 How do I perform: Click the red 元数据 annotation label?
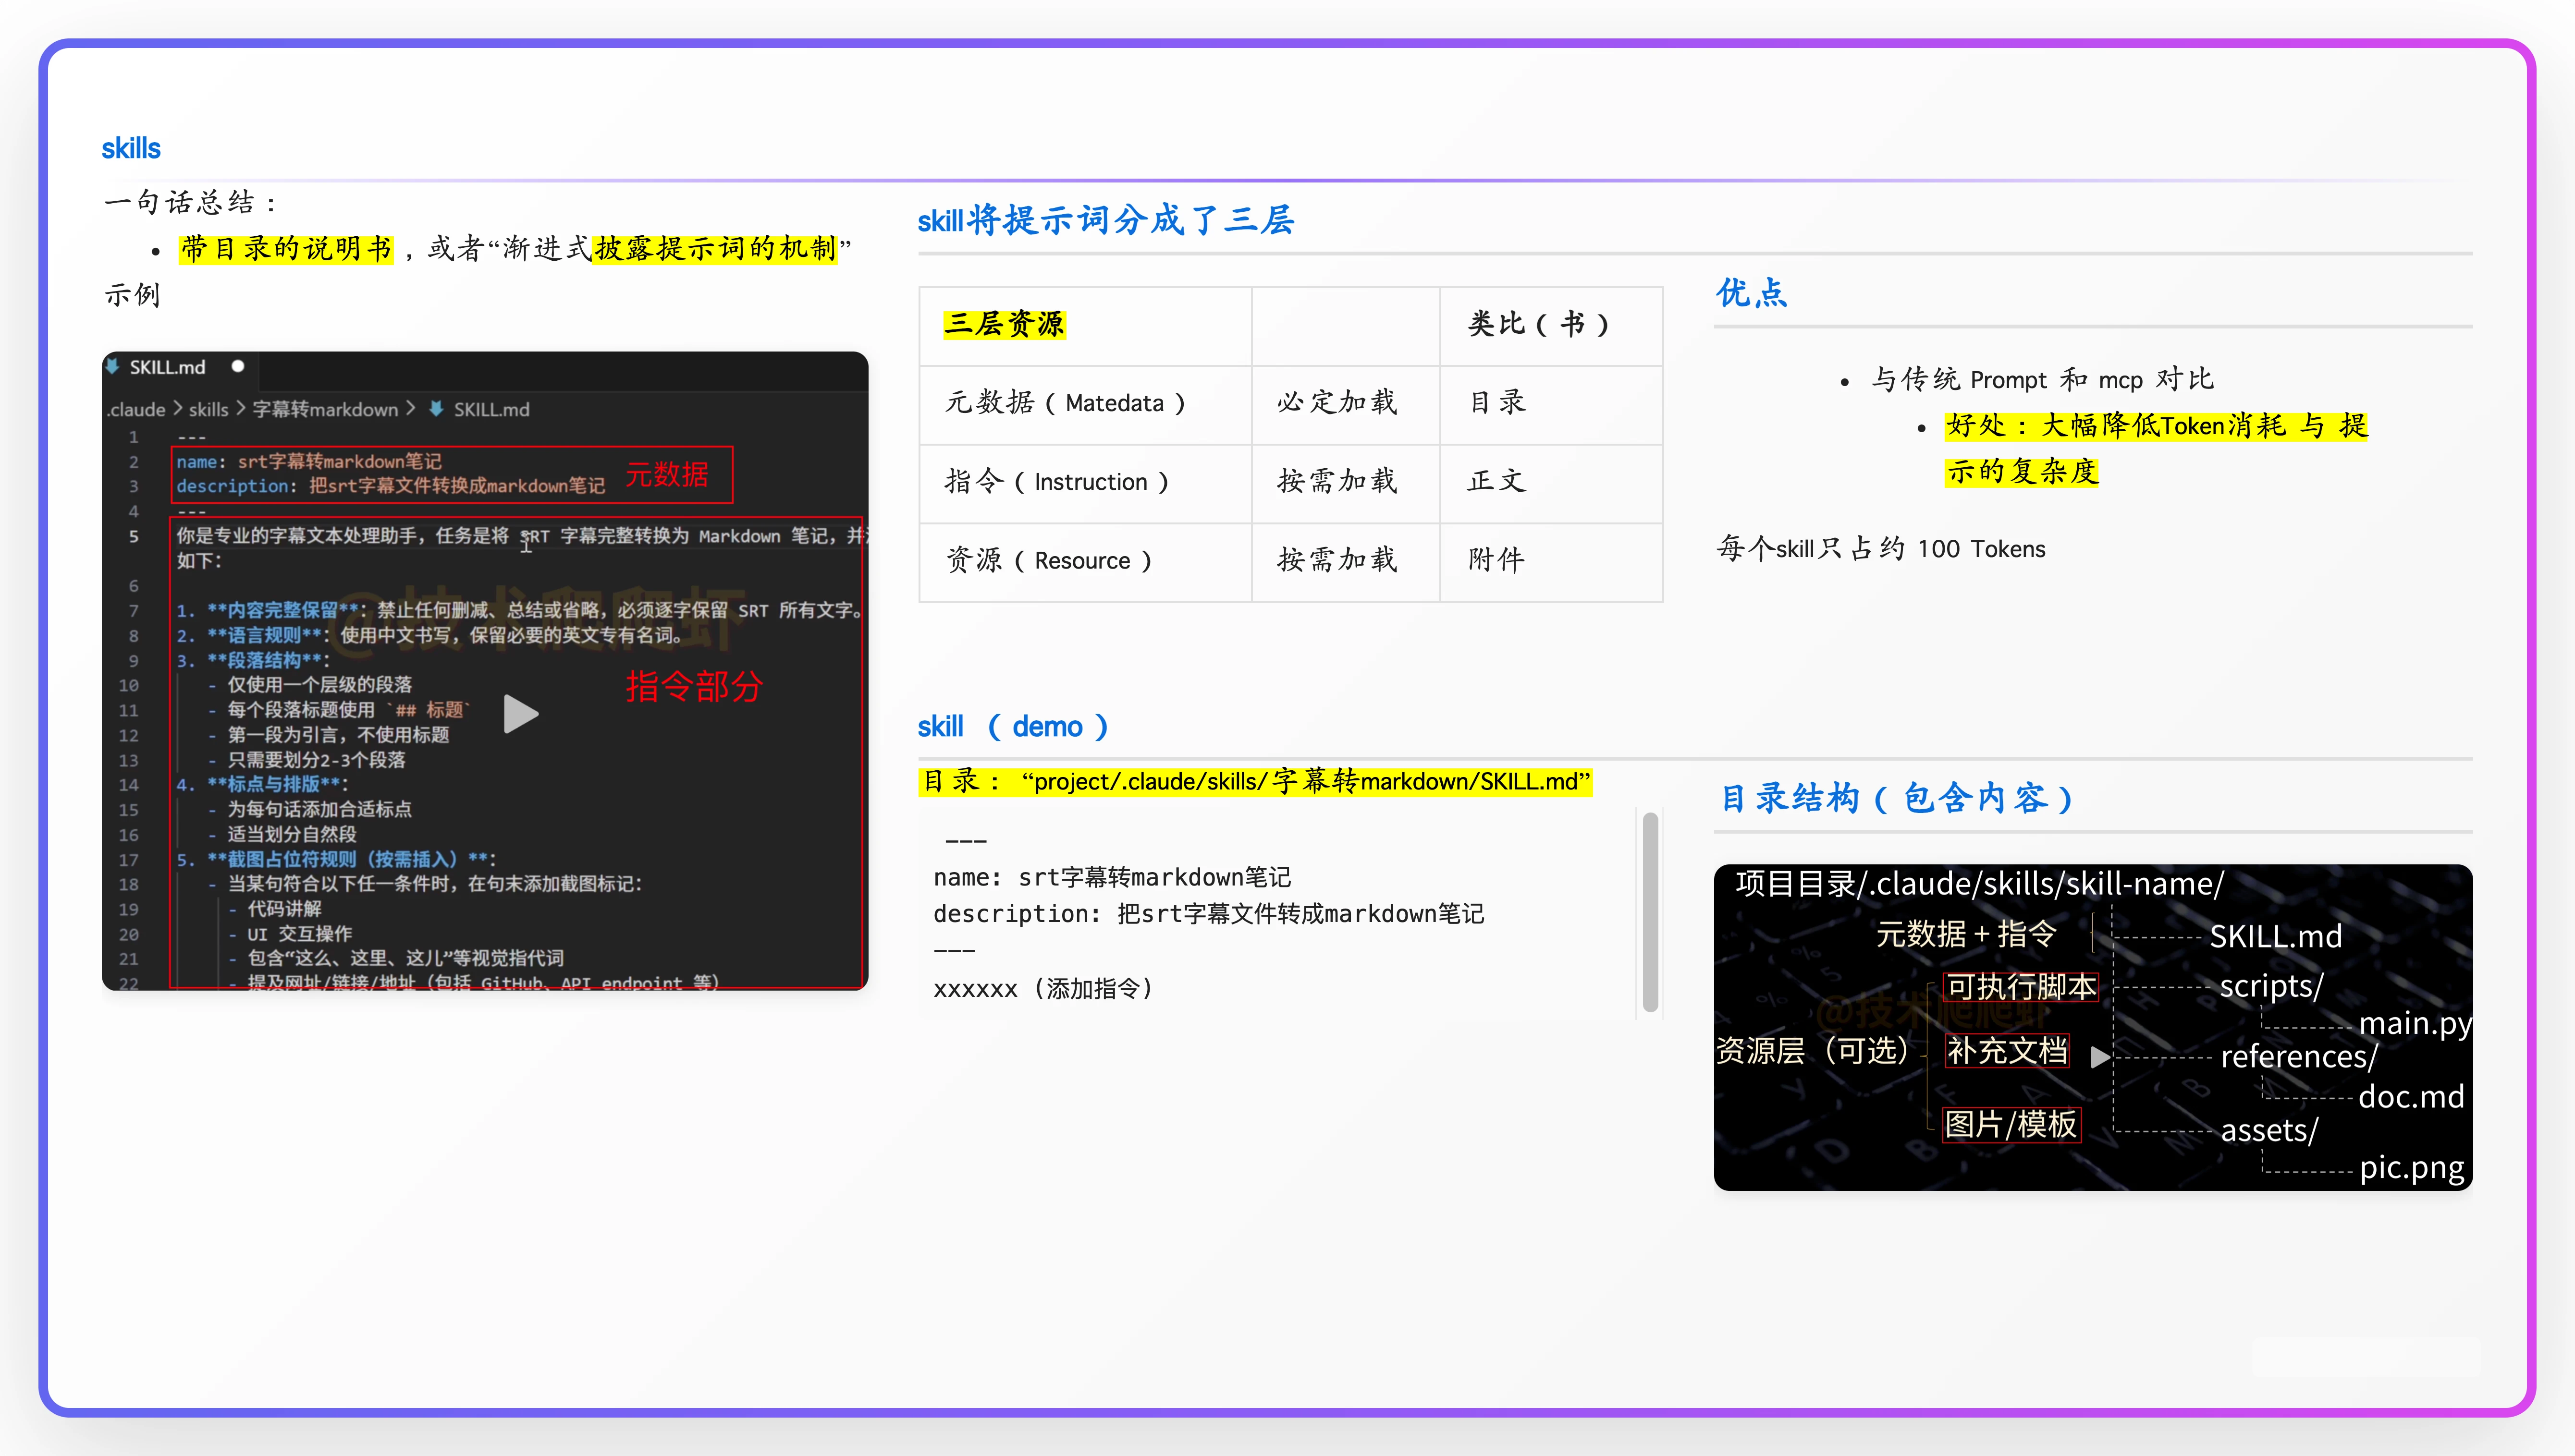pos(666,474)
